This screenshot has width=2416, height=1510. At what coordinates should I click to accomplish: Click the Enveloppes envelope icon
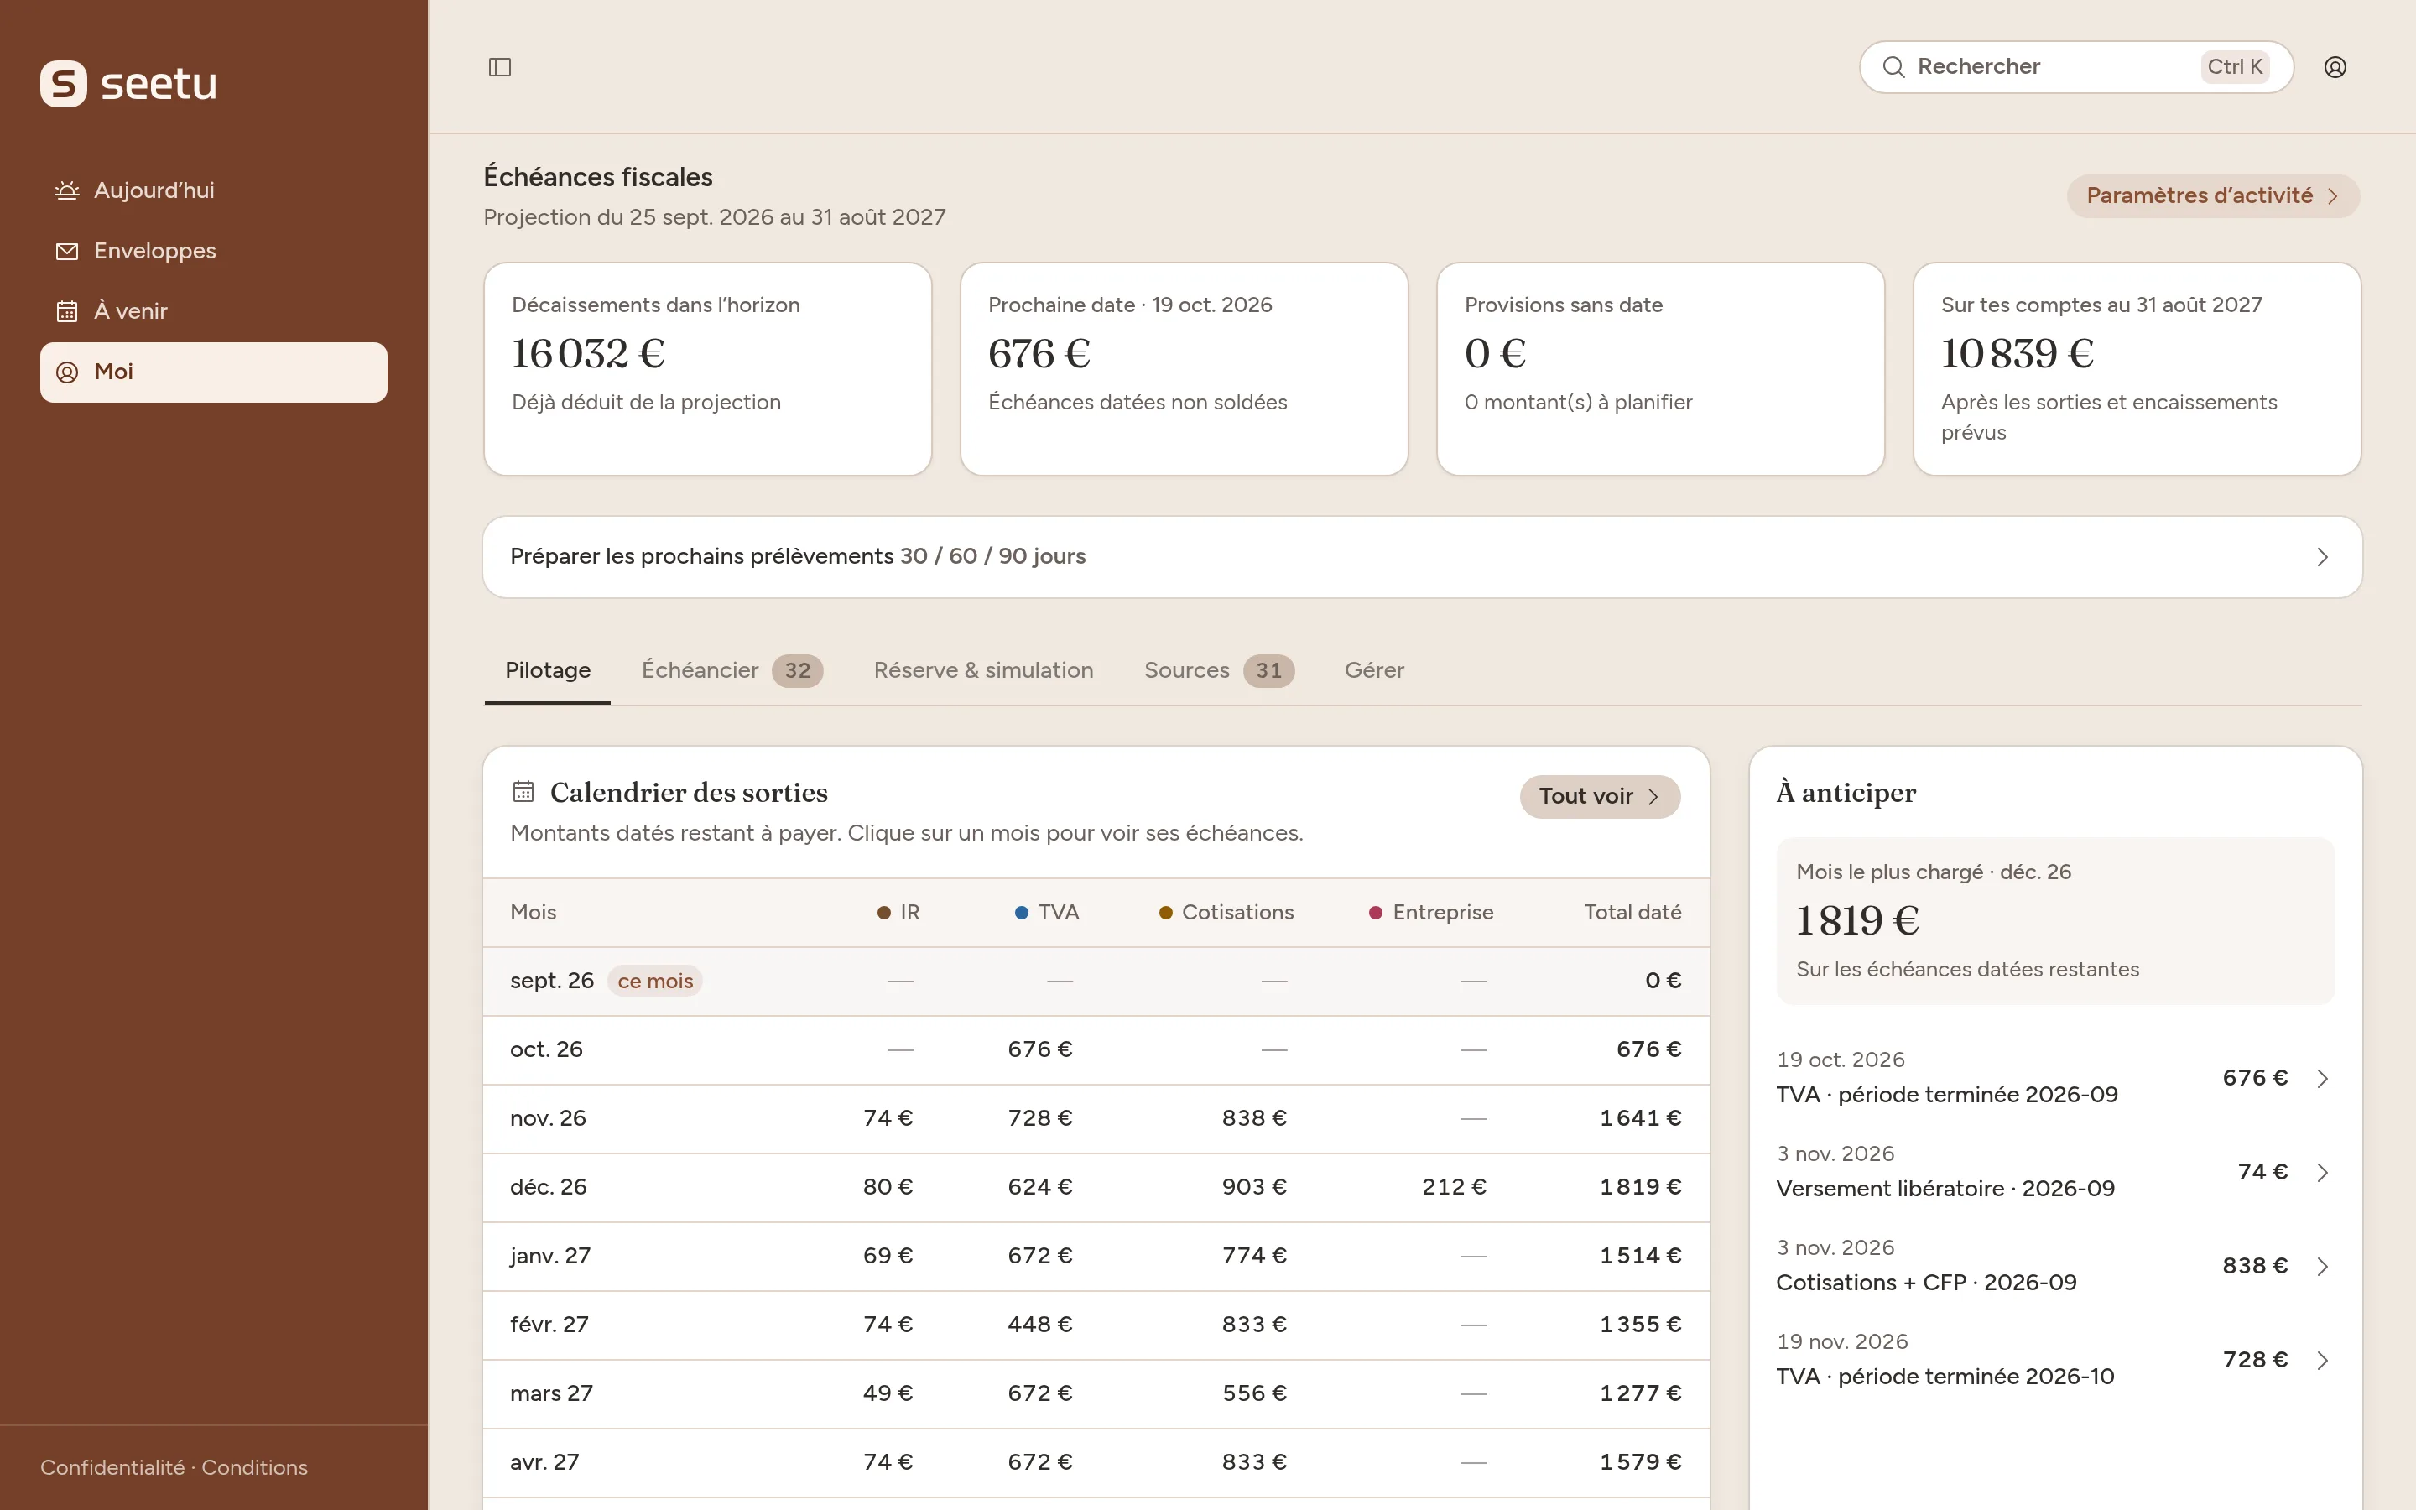pyautogui.click(x=67, y=252)
